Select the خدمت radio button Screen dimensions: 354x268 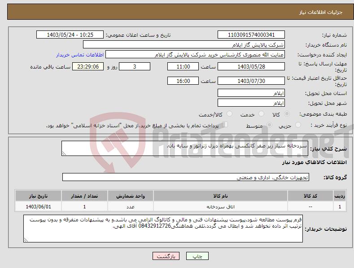261,114
